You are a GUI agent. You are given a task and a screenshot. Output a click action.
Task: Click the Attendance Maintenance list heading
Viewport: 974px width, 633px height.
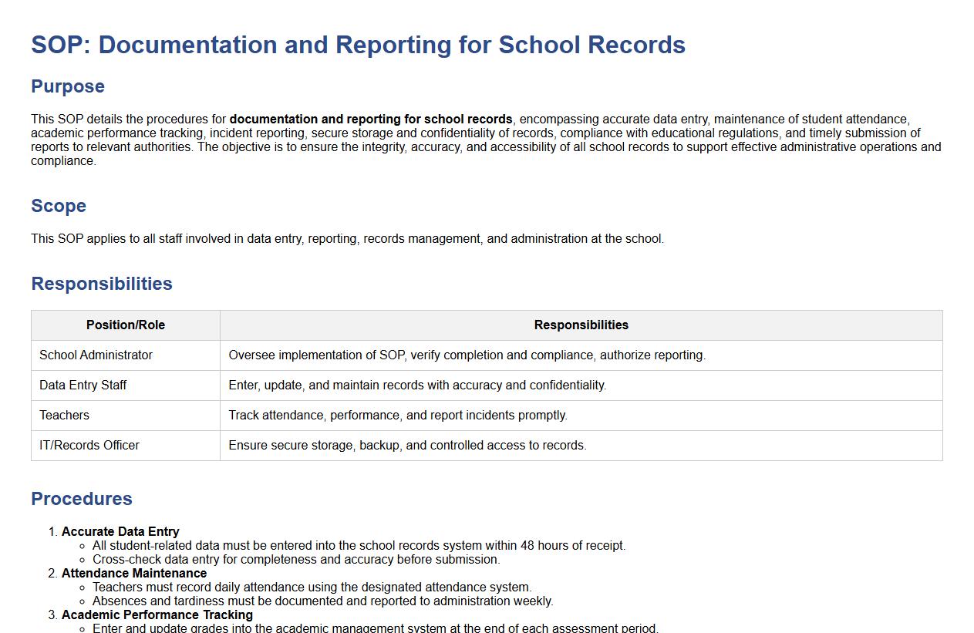[134, 573]
